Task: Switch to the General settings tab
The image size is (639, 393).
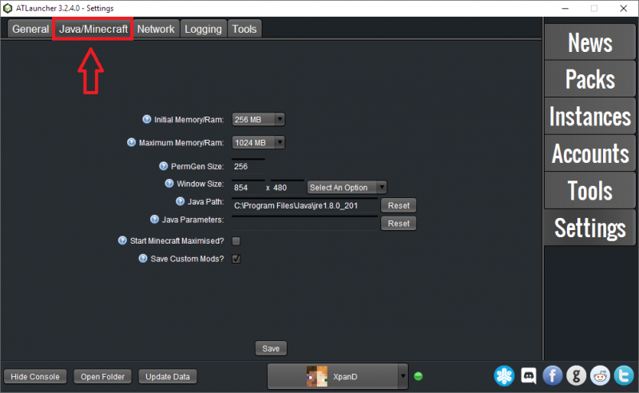Action: tap(30, 29)
